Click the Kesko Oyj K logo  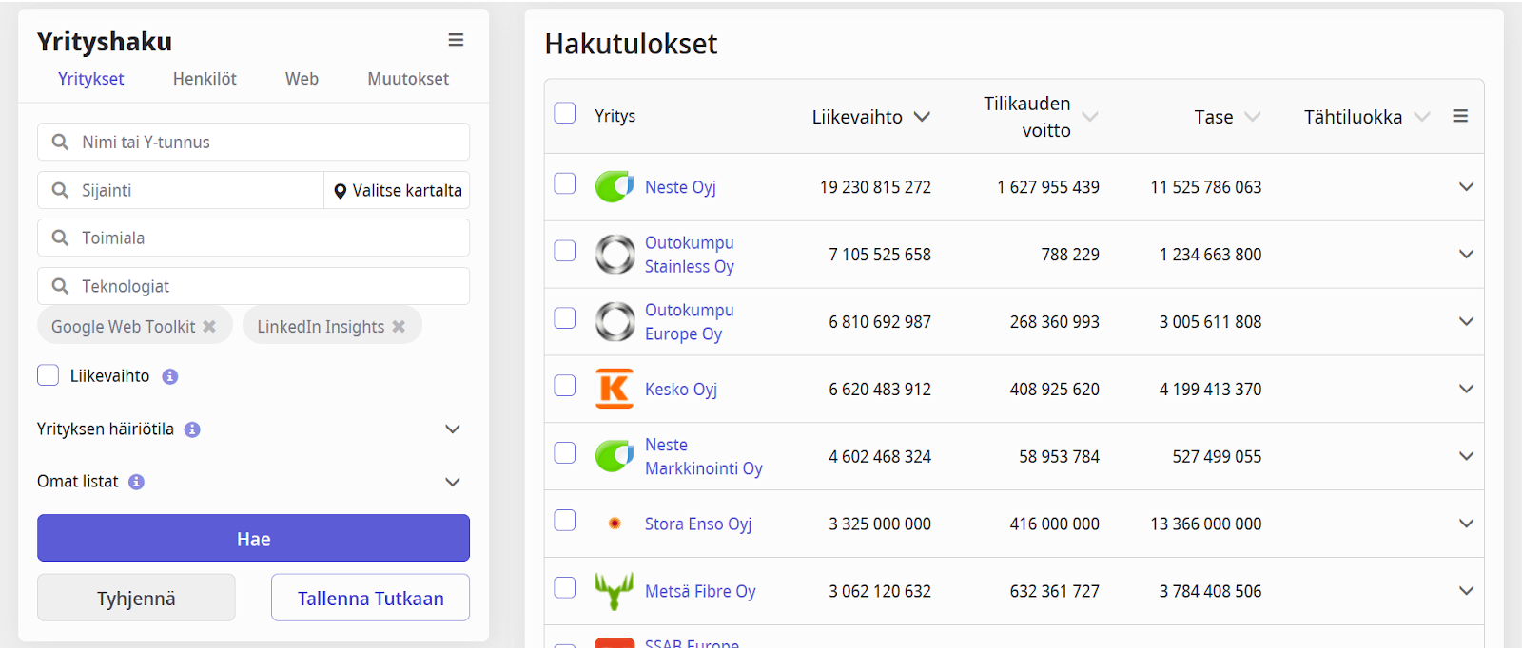pyautogui.click(x=615, y=389)
